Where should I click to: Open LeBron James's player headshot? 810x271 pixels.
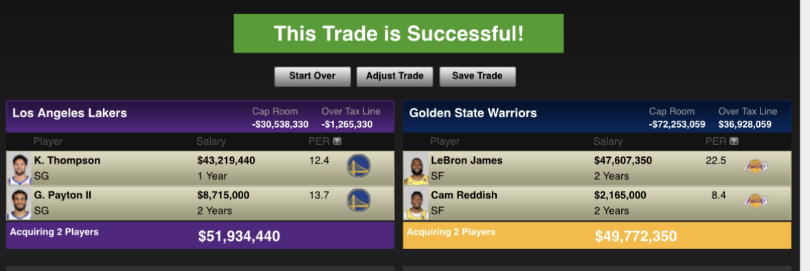416,169
